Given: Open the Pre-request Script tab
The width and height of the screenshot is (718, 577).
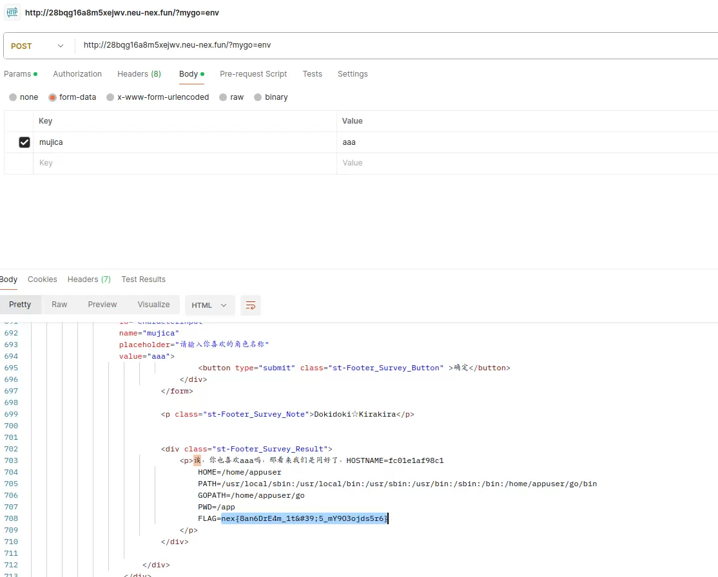Looking at the screenshot, I should point(253,74).
